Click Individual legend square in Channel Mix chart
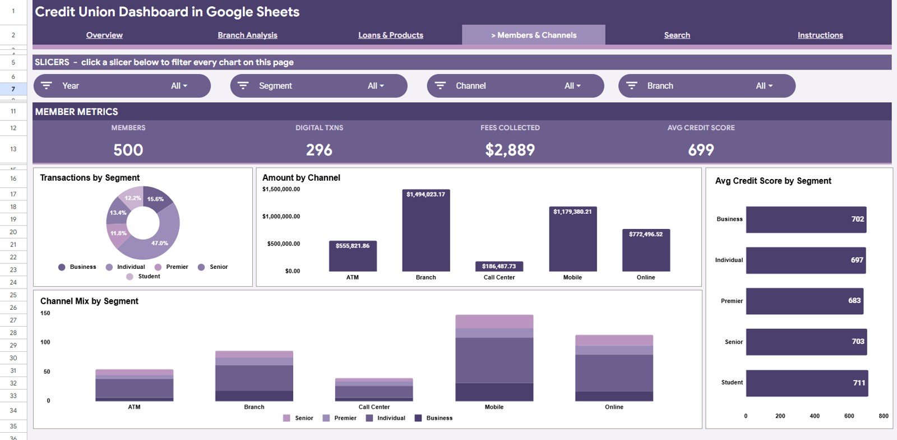Screen dimensions: 897x440 click(x=369, y=418)
